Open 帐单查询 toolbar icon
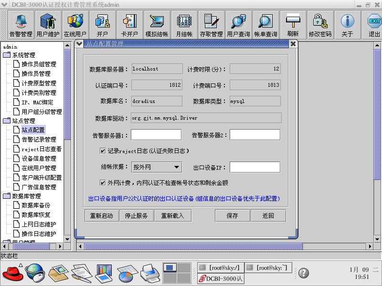This screenshot has height=286, width=382. coord(266,25)
